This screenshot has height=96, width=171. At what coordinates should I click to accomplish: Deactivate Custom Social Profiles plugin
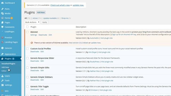[x=34, y=51]
